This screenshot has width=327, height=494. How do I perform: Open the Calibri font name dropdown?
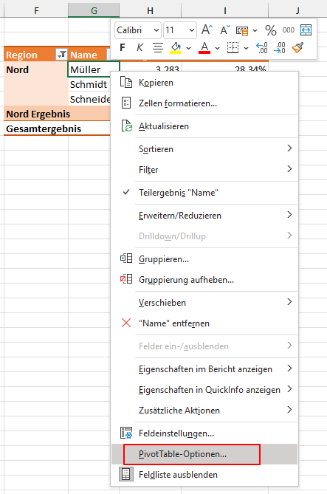coord(138,30)
